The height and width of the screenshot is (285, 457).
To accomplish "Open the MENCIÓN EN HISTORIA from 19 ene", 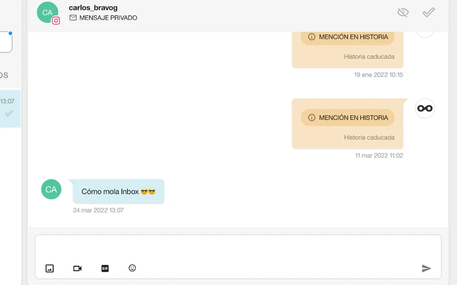I will point(348,37).
